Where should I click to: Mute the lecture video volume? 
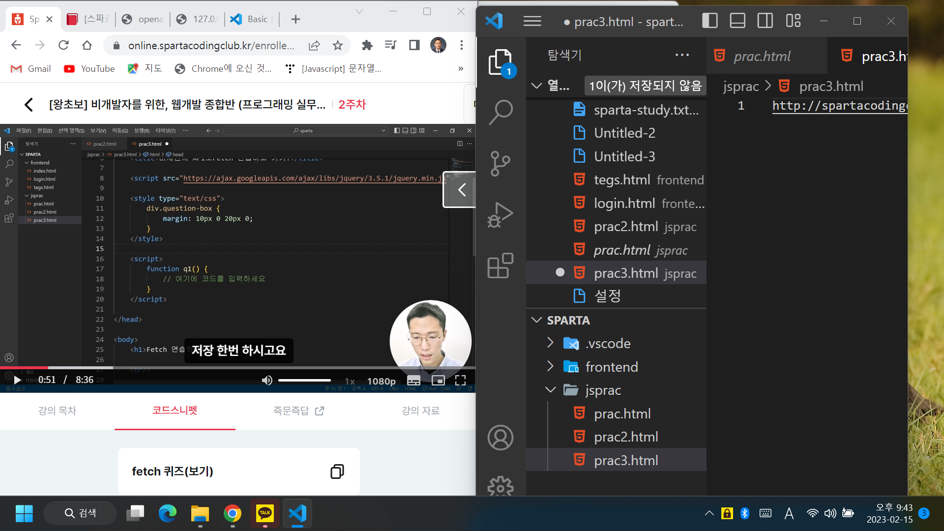point(267,380)
